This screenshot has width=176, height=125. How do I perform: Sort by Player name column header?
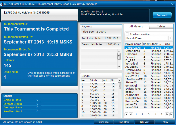coord(133,44)
